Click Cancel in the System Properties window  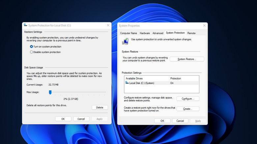[180, 121]
